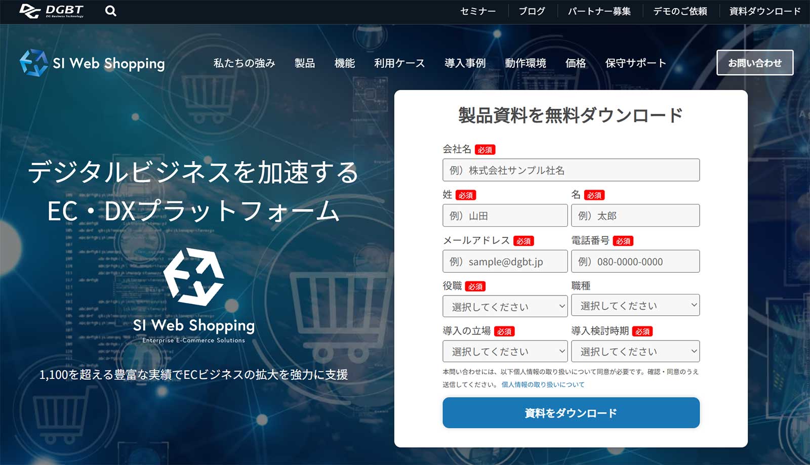This screenshot has width=810, height=465.
Task: Click the 製品資料を無料ダウンロード form heading
Action: [x=571, y=115]
